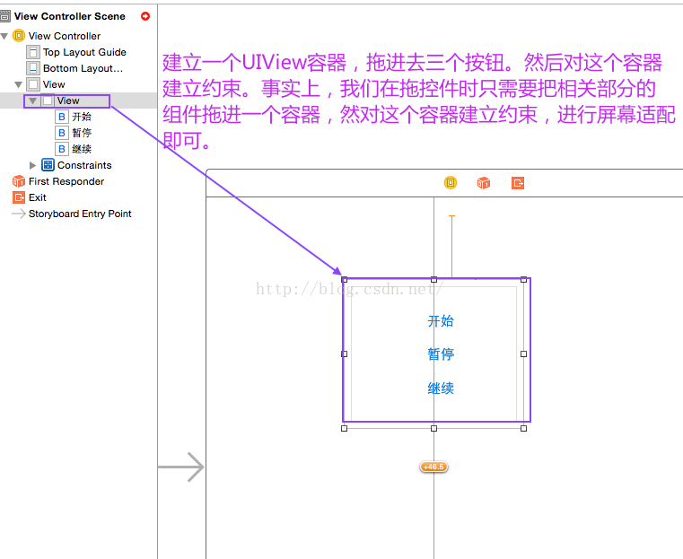Select the 暂停 button row in outline

click(82, 133)
